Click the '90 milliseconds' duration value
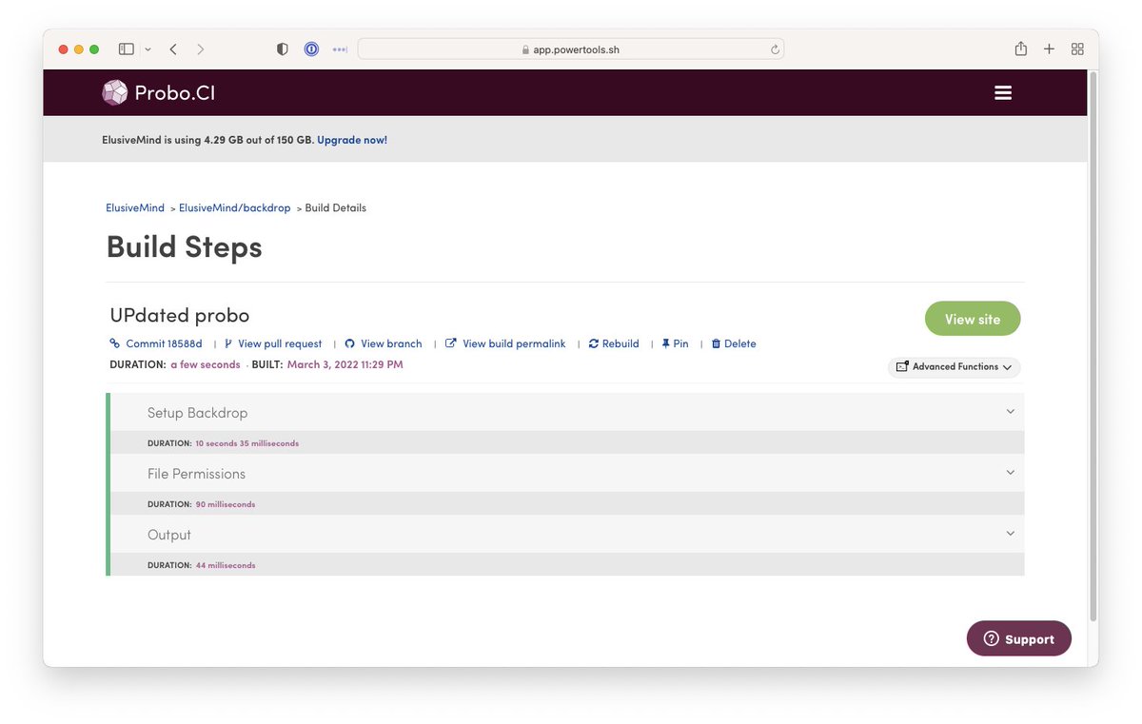1142x724 pixels. coord(226,504)
